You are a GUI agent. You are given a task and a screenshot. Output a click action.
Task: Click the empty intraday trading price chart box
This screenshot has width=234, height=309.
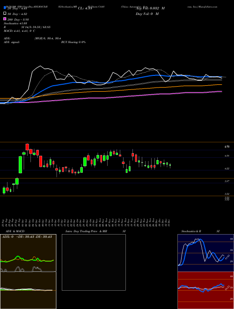tap(94, 262)
